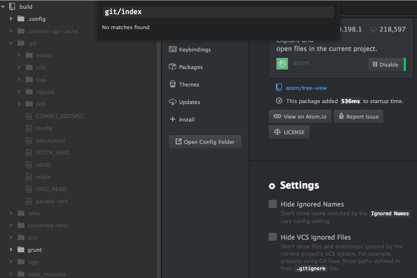Click the Themes paint bucket icon
This screenshot has width=417, height=278.
point(173,84)
